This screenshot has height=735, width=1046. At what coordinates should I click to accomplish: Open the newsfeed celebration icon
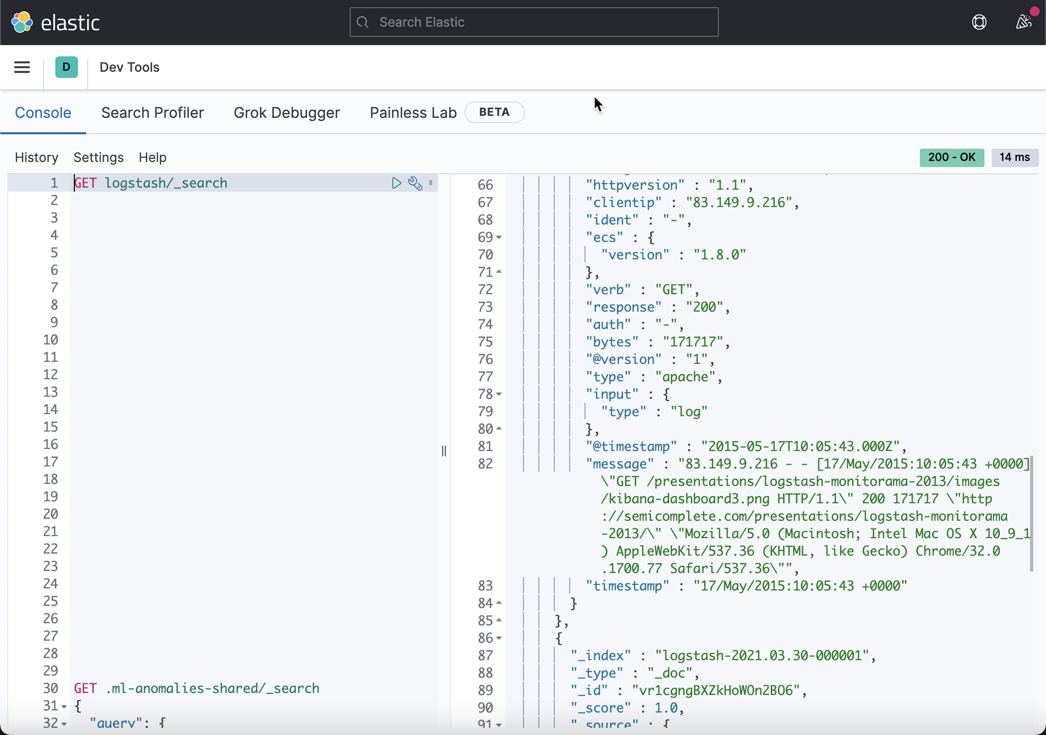click(x=1023, y=22)
